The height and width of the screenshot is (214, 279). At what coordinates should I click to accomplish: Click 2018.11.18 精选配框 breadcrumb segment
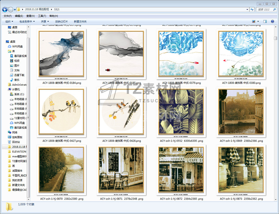pos(37,9)
